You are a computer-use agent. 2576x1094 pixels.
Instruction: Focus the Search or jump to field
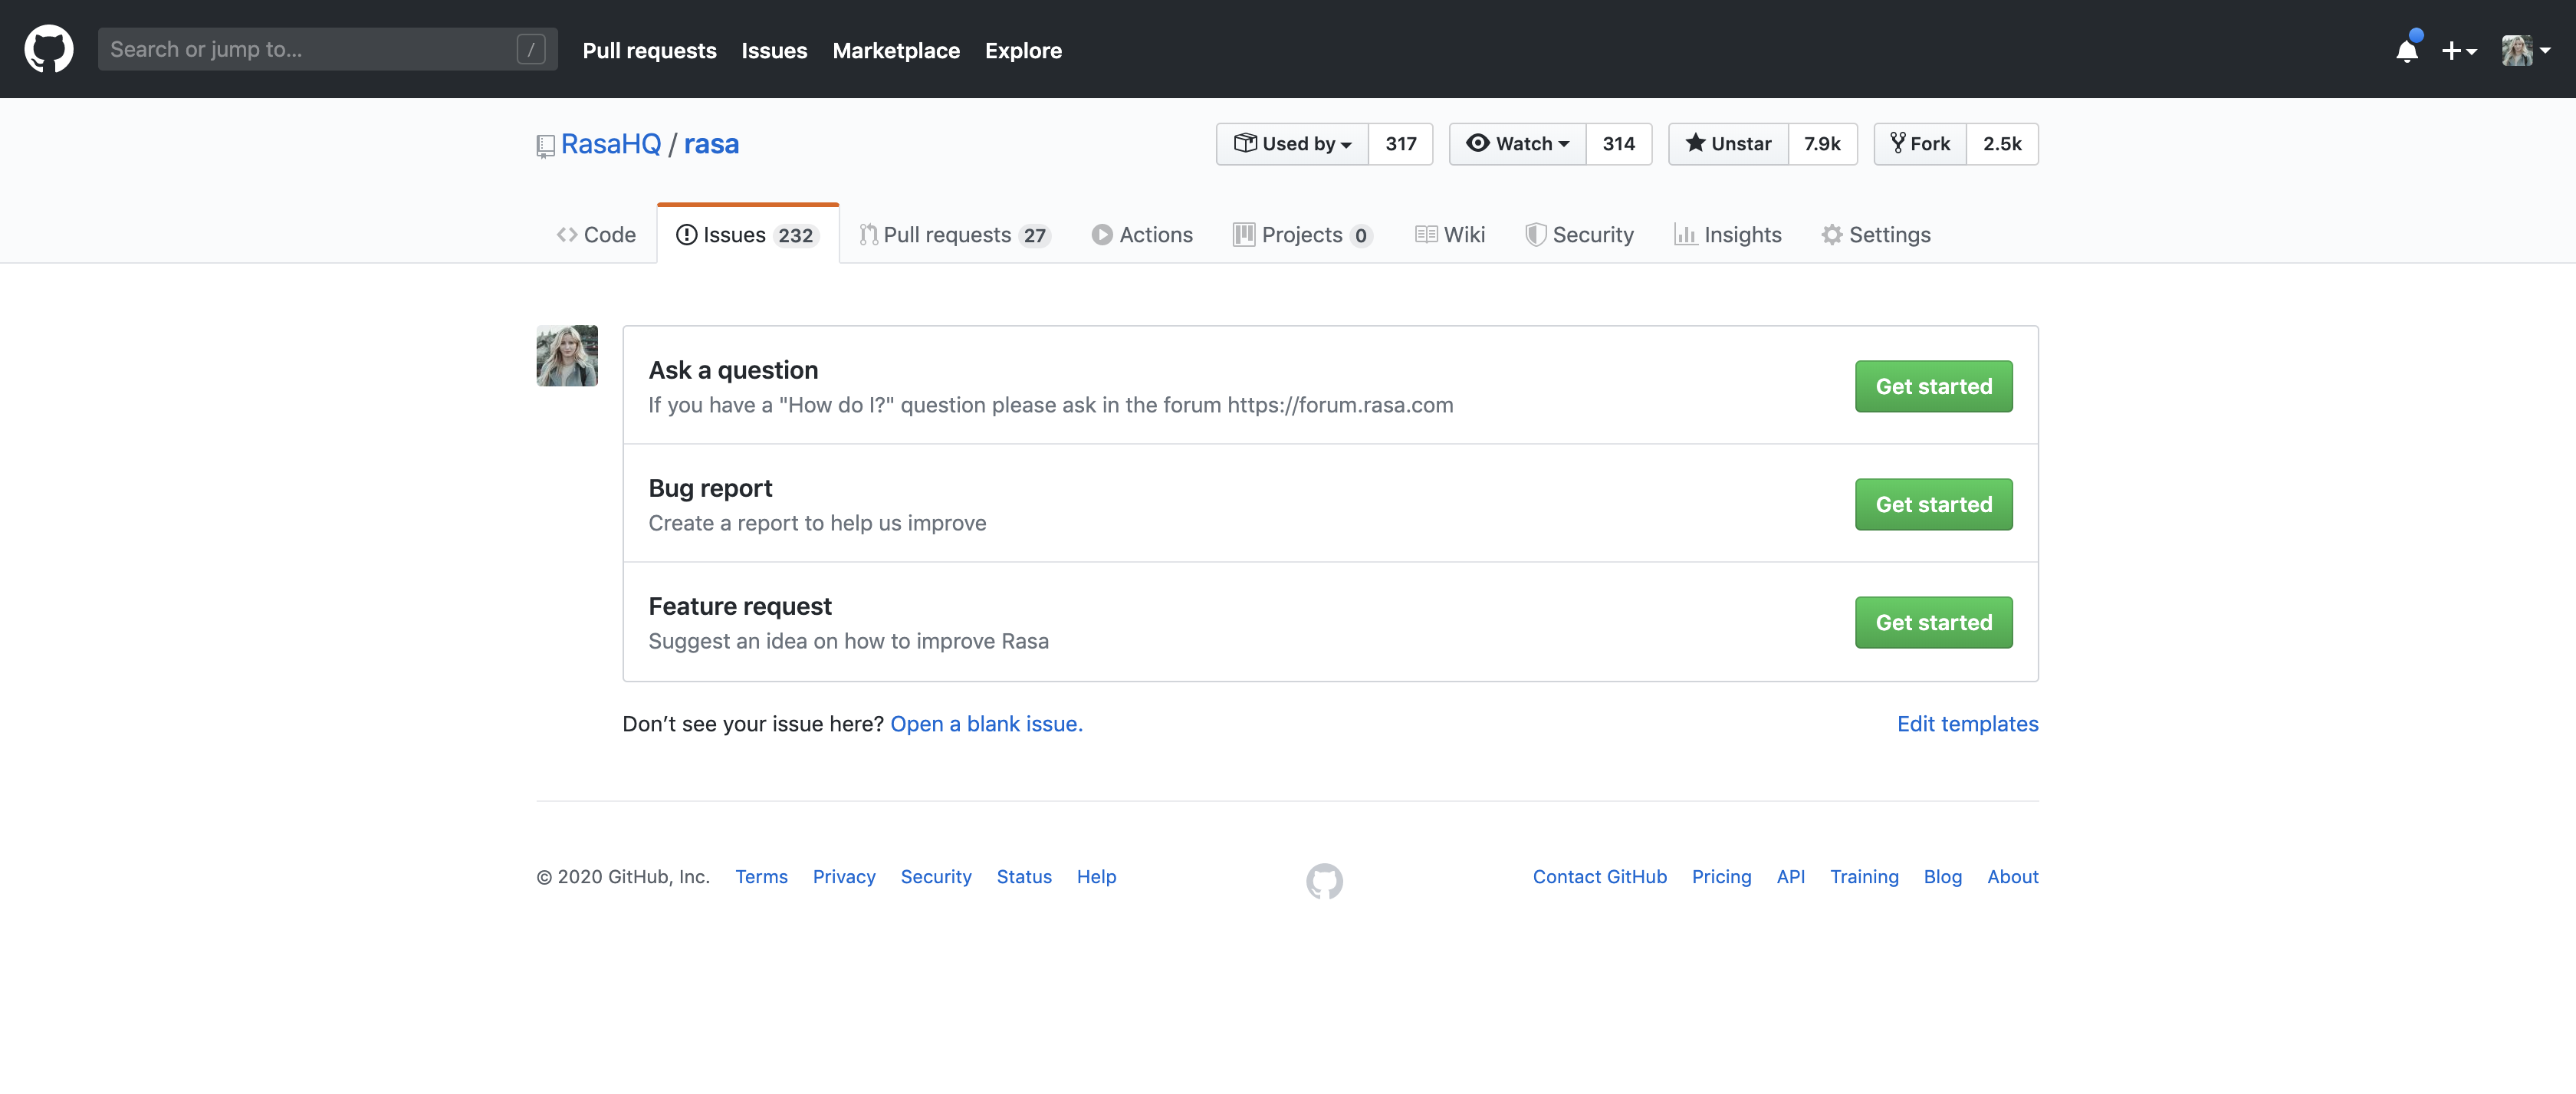pyautogui.click(x=327, y=49)
